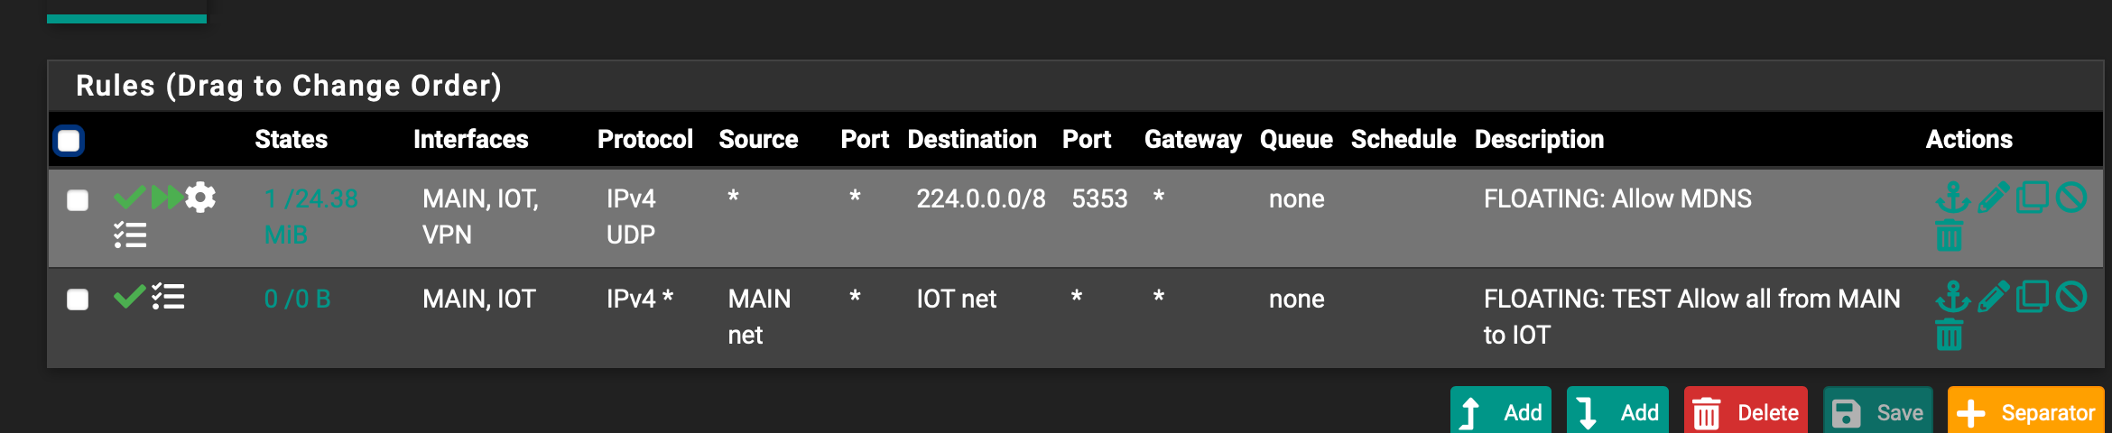Click the red Delete button
The image size is (2112, 433).
[1746, 412]
